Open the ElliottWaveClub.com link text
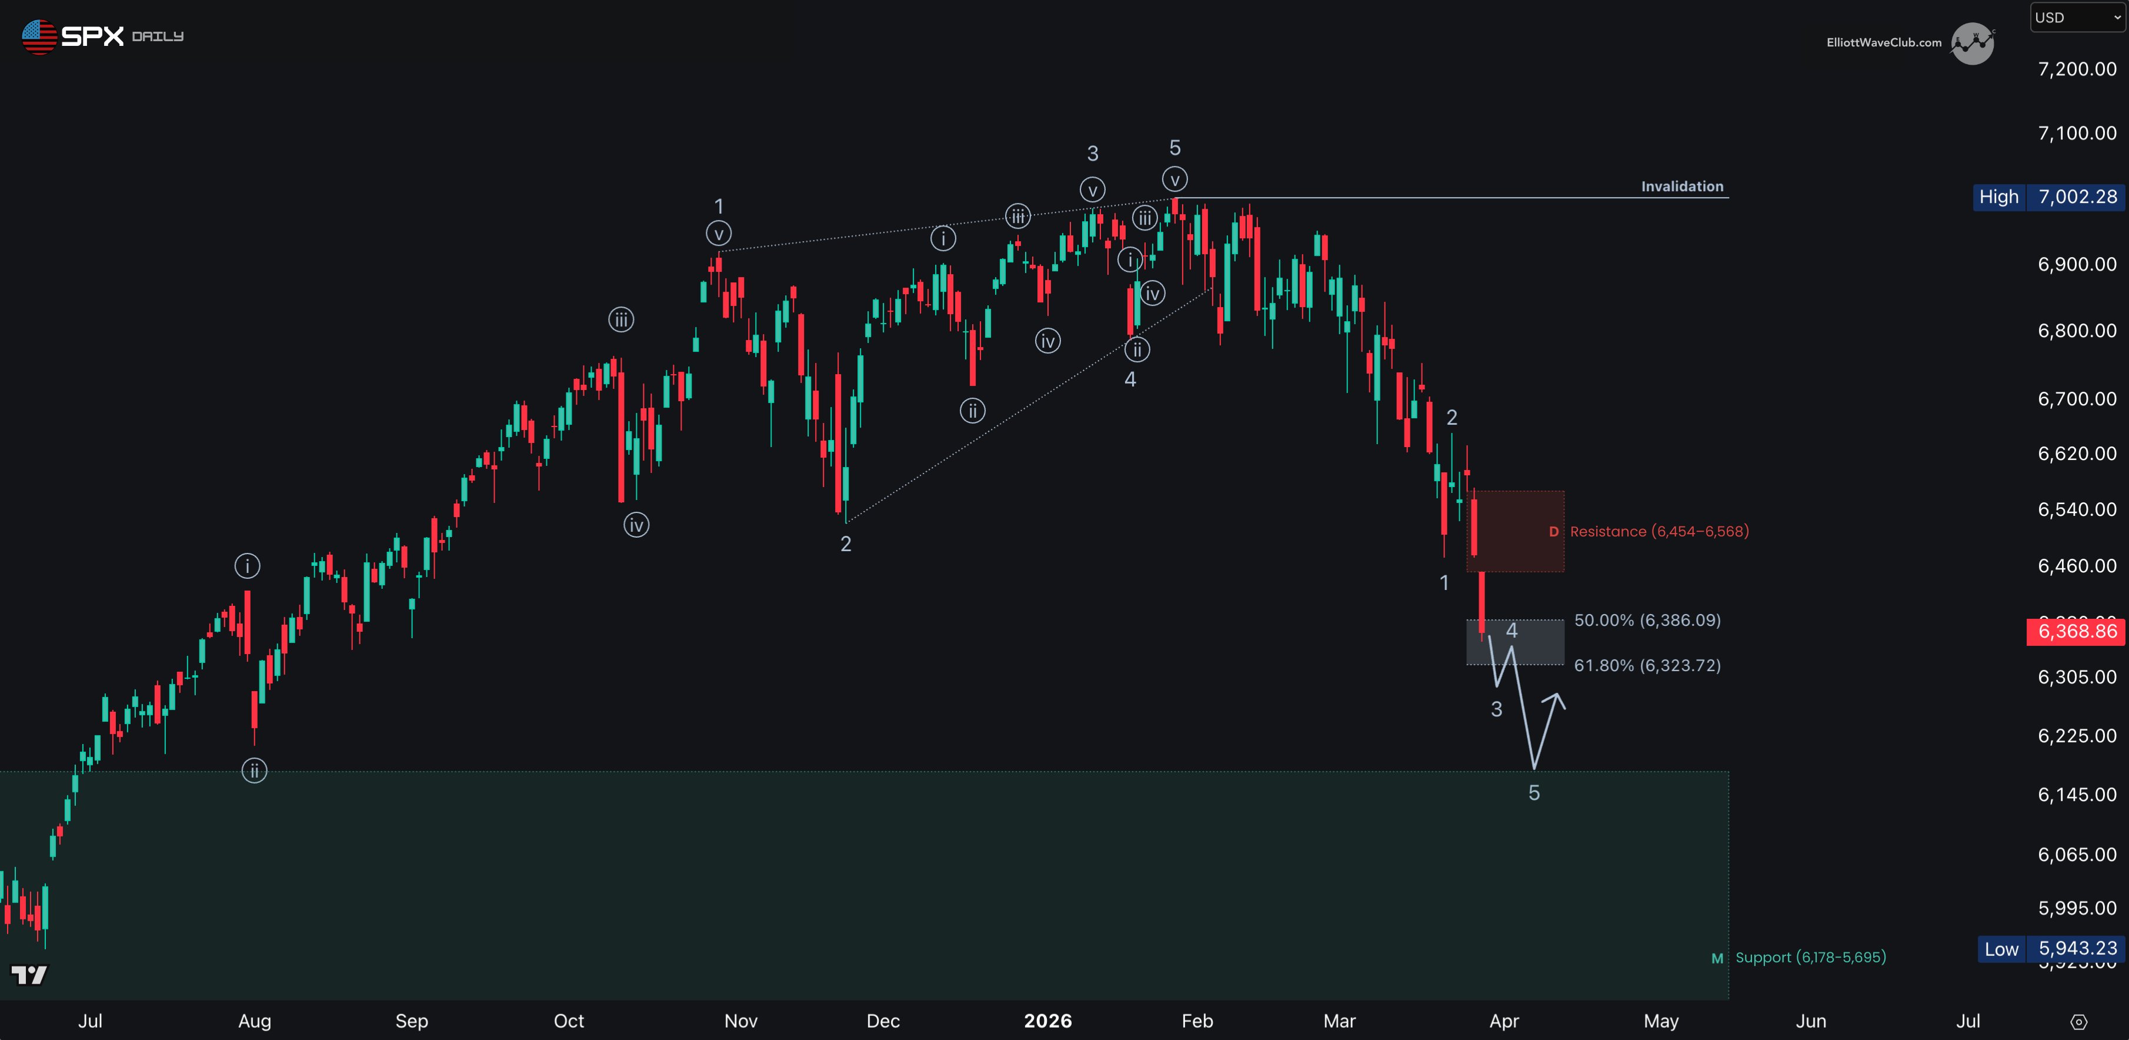 click(x=1884, y=43)
